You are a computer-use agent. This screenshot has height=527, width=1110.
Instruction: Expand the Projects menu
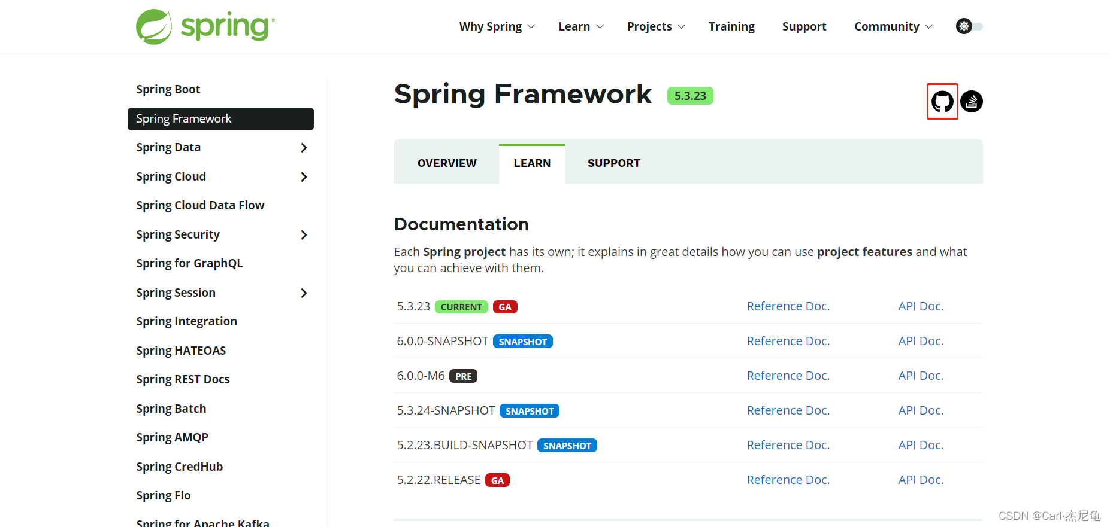656,26
